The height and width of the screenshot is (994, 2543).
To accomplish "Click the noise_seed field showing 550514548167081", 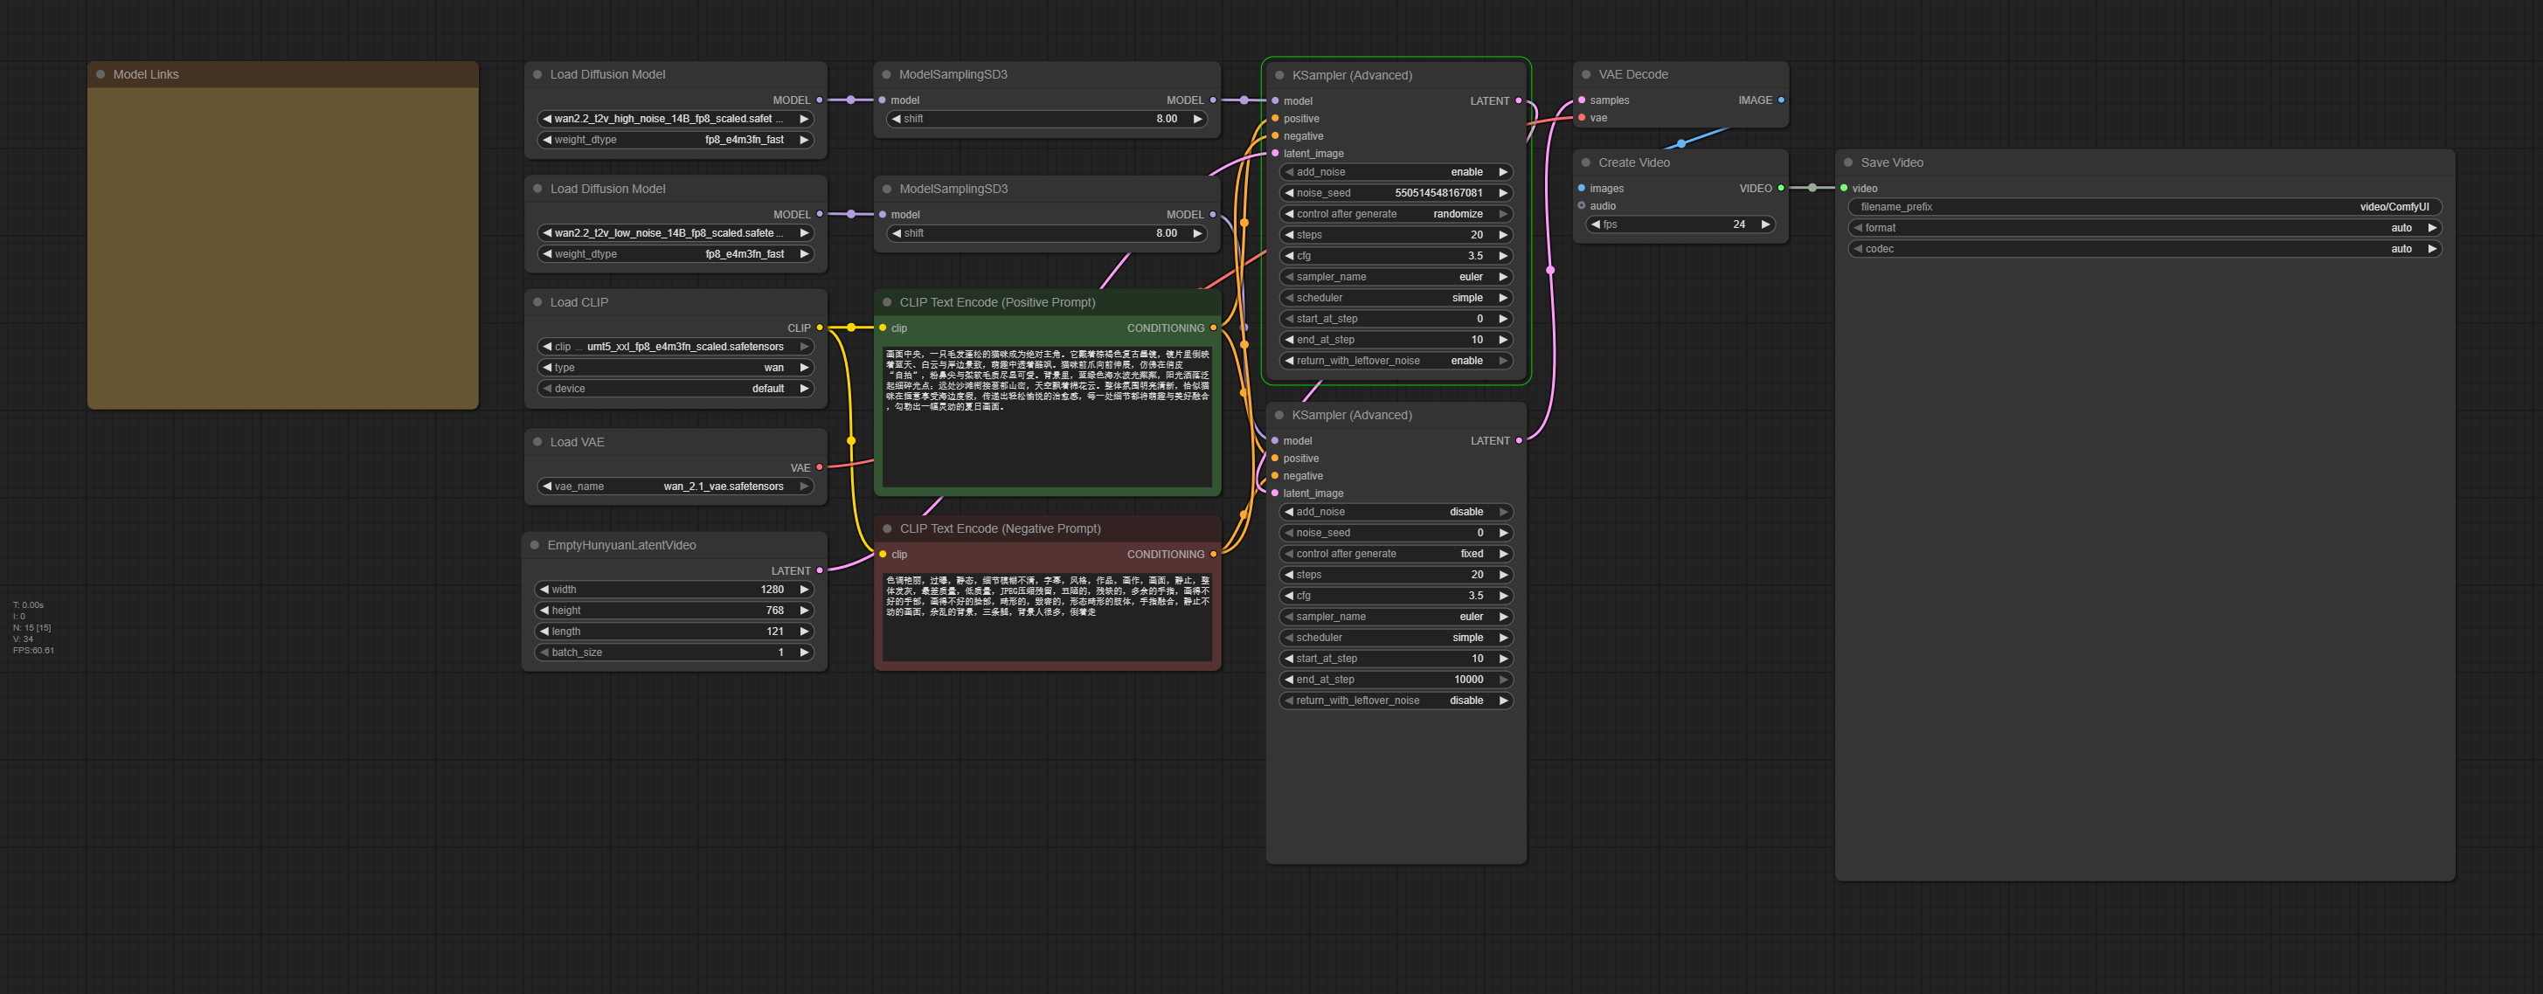I will click(x=1396, y=192).
